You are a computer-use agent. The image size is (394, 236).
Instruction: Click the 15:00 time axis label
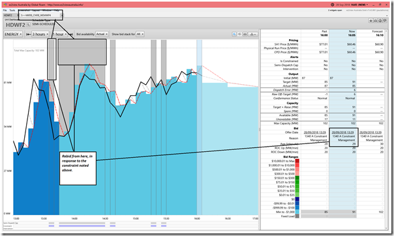click(136, 218)
